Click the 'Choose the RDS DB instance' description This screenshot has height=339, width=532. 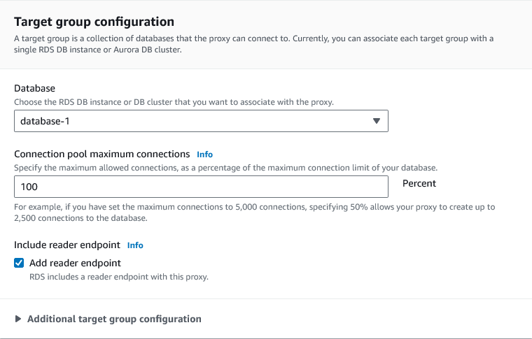tap(174, 102)
